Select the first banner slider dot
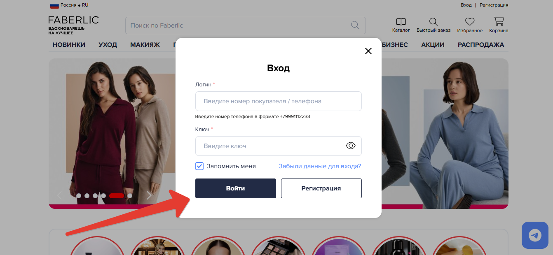 click(x=79, y=196)
